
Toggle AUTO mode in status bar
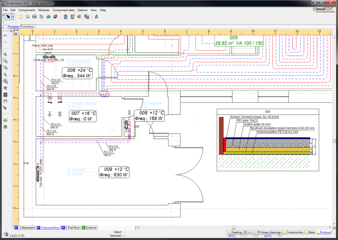(268, 237)
